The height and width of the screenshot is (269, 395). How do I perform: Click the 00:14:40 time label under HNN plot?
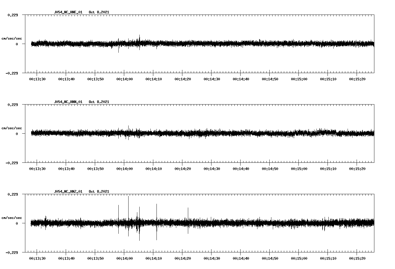click(x=241, y=169)
